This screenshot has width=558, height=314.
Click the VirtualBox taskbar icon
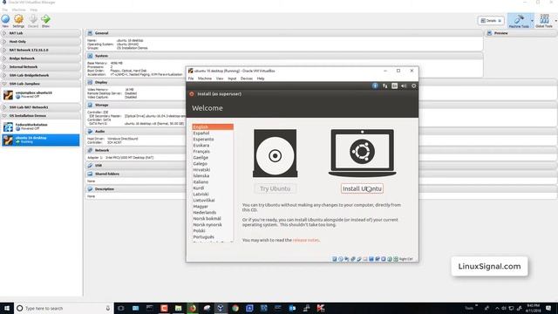221,308
